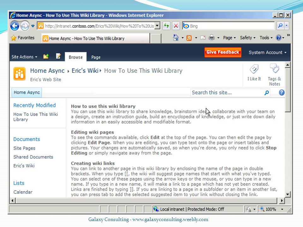303x227 pixels.
Task: Click the Print icon
Action: tap(211, 38)
